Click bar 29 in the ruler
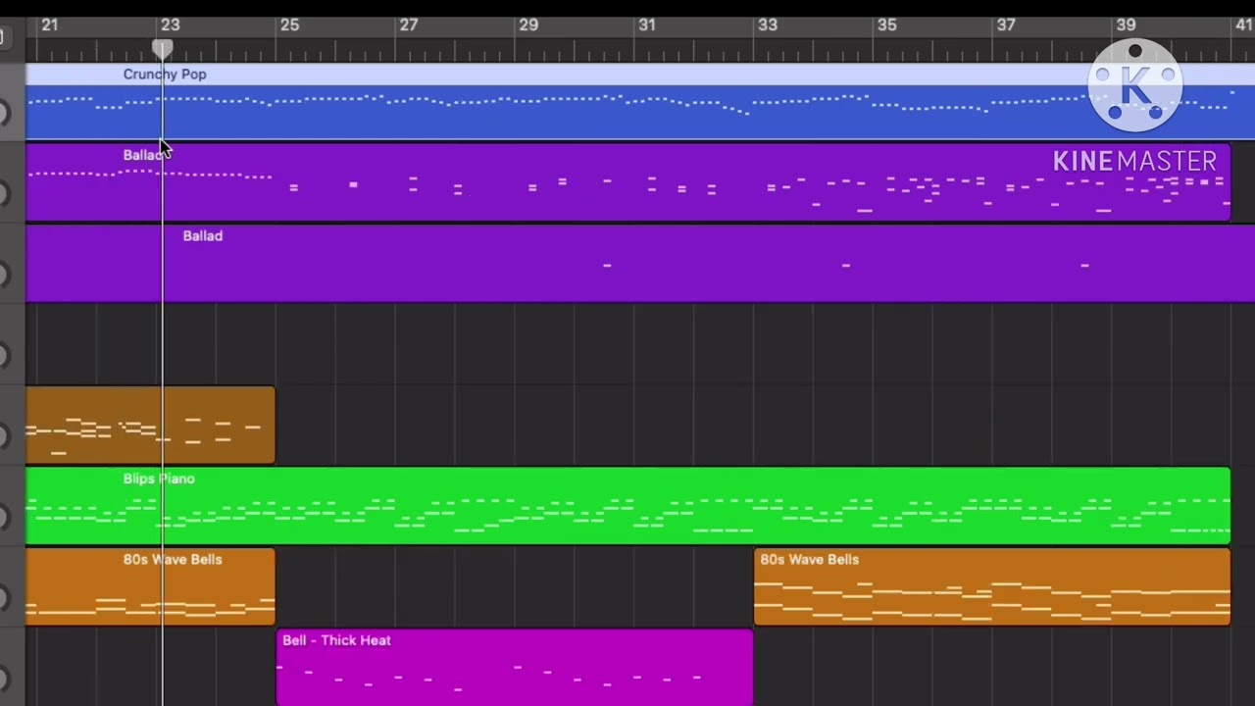 528,25
